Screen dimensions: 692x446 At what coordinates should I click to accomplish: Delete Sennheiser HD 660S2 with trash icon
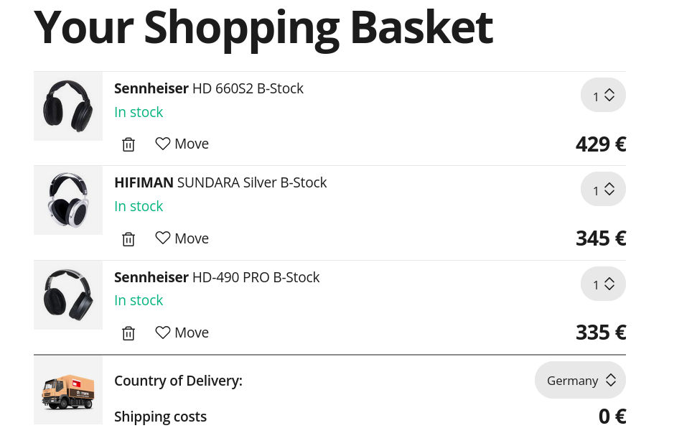pyautogui.click(x=128, y=144)
